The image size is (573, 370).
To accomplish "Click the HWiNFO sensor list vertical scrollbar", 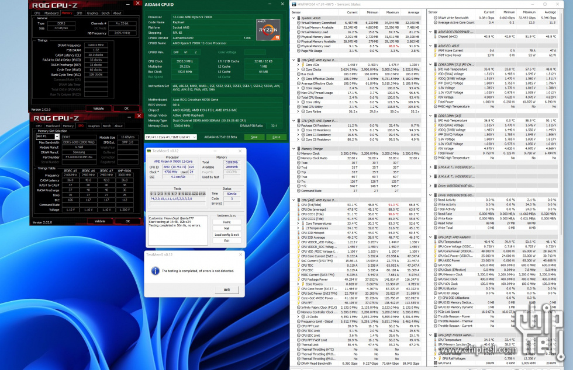I will point(561,124).
